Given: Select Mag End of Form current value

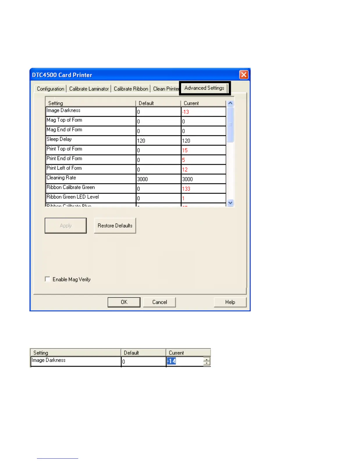Looking at the screenshot, I should click(203, 131).
